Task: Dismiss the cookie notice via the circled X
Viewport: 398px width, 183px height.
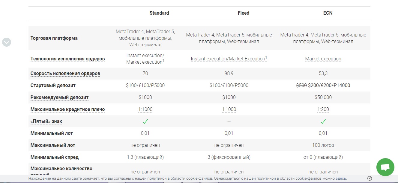Action: pos(370,178)
